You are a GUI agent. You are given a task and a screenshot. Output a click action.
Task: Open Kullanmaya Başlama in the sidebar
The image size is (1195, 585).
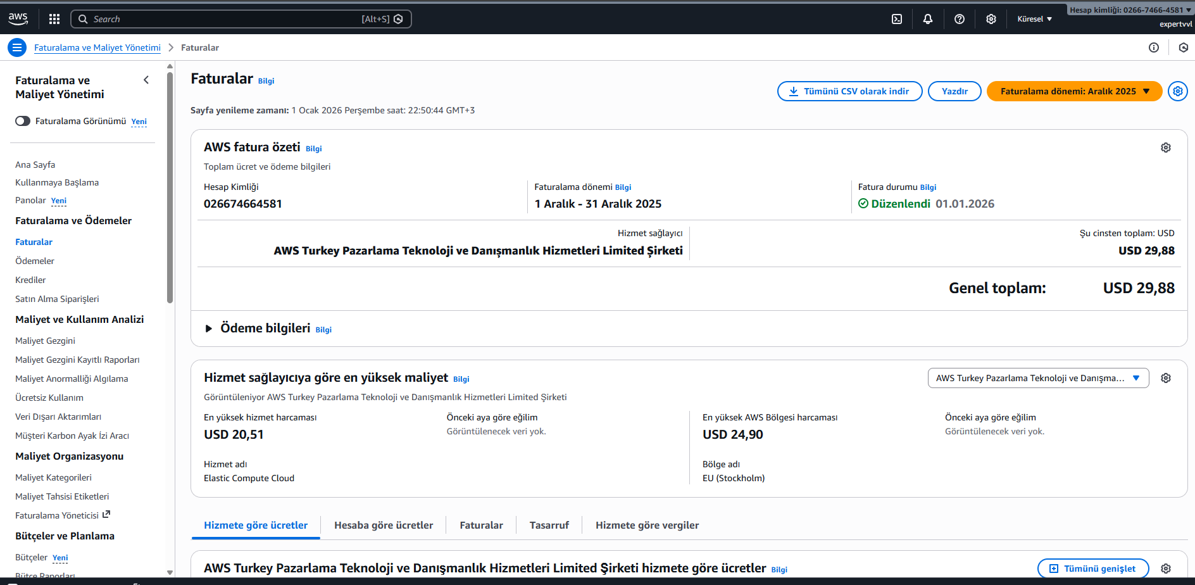tap(57, 182)
